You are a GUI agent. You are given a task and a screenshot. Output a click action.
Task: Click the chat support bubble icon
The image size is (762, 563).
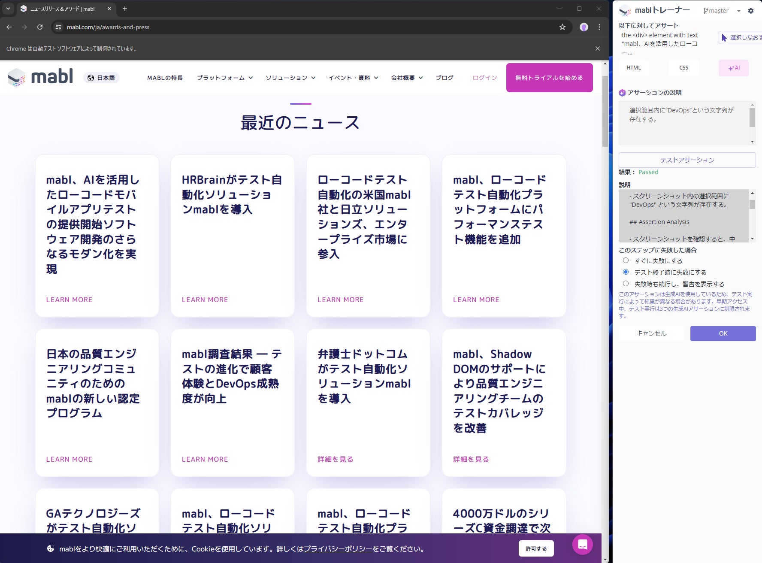click(x=582, y=545)
